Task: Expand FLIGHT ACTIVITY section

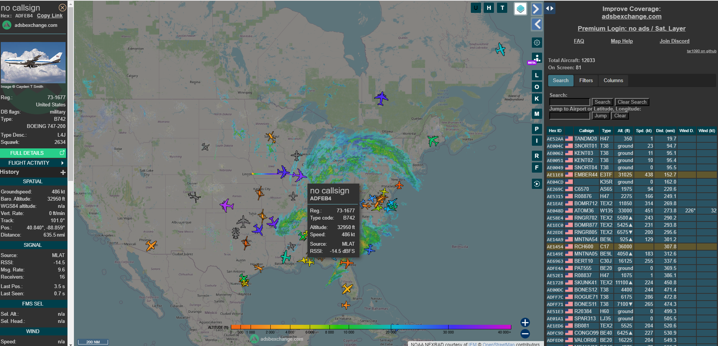Action: pyautogui.click(x=33, y=163)
